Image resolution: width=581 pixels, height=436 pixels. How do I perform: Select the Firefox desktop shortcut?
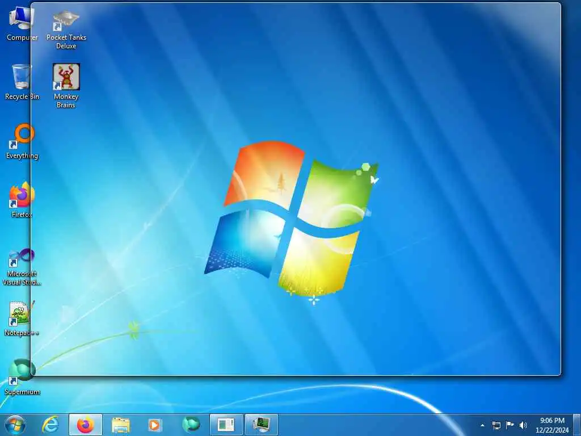click(22, 200)
